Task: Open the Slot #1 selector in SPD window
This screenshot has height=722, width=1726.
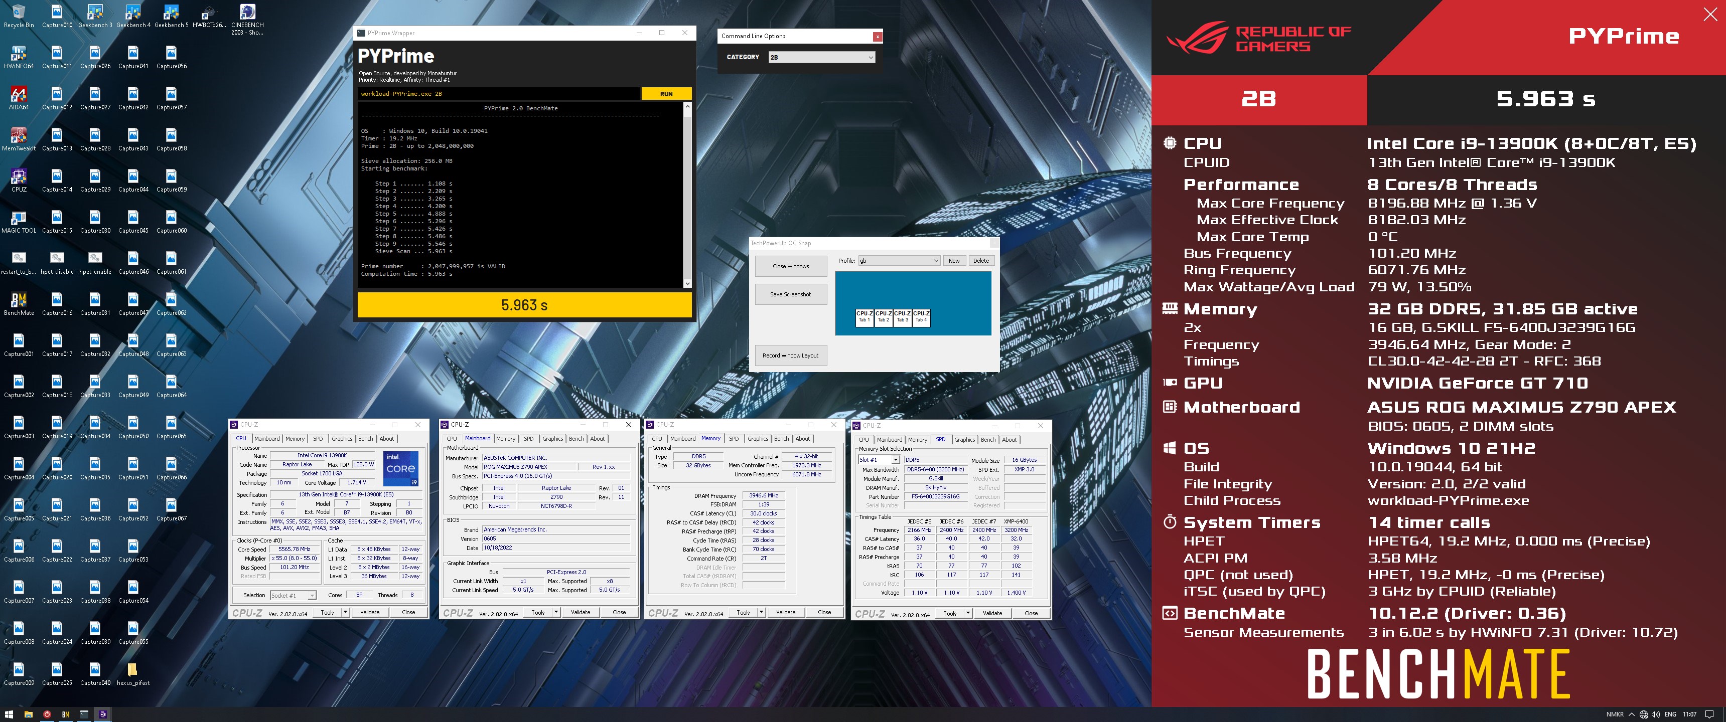Action: [x=879, y=459]
